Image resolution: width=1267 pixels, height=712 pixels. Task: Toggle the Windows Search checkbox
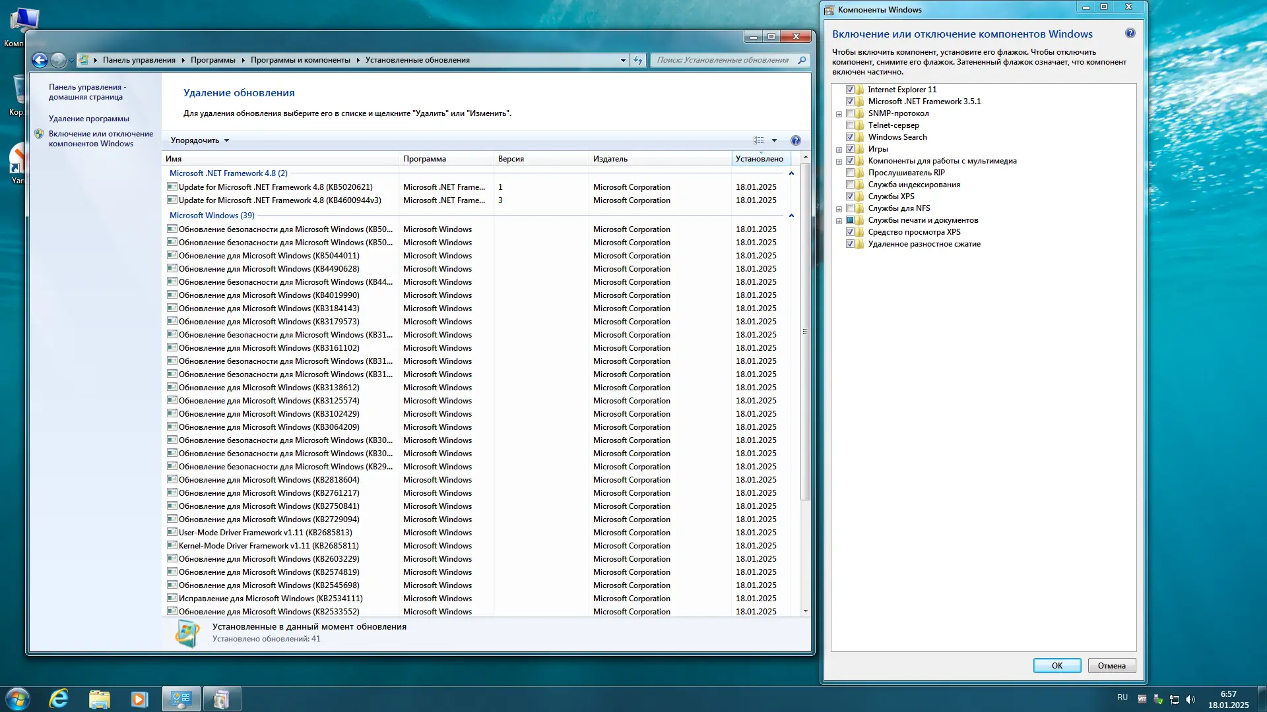(850, 137)
